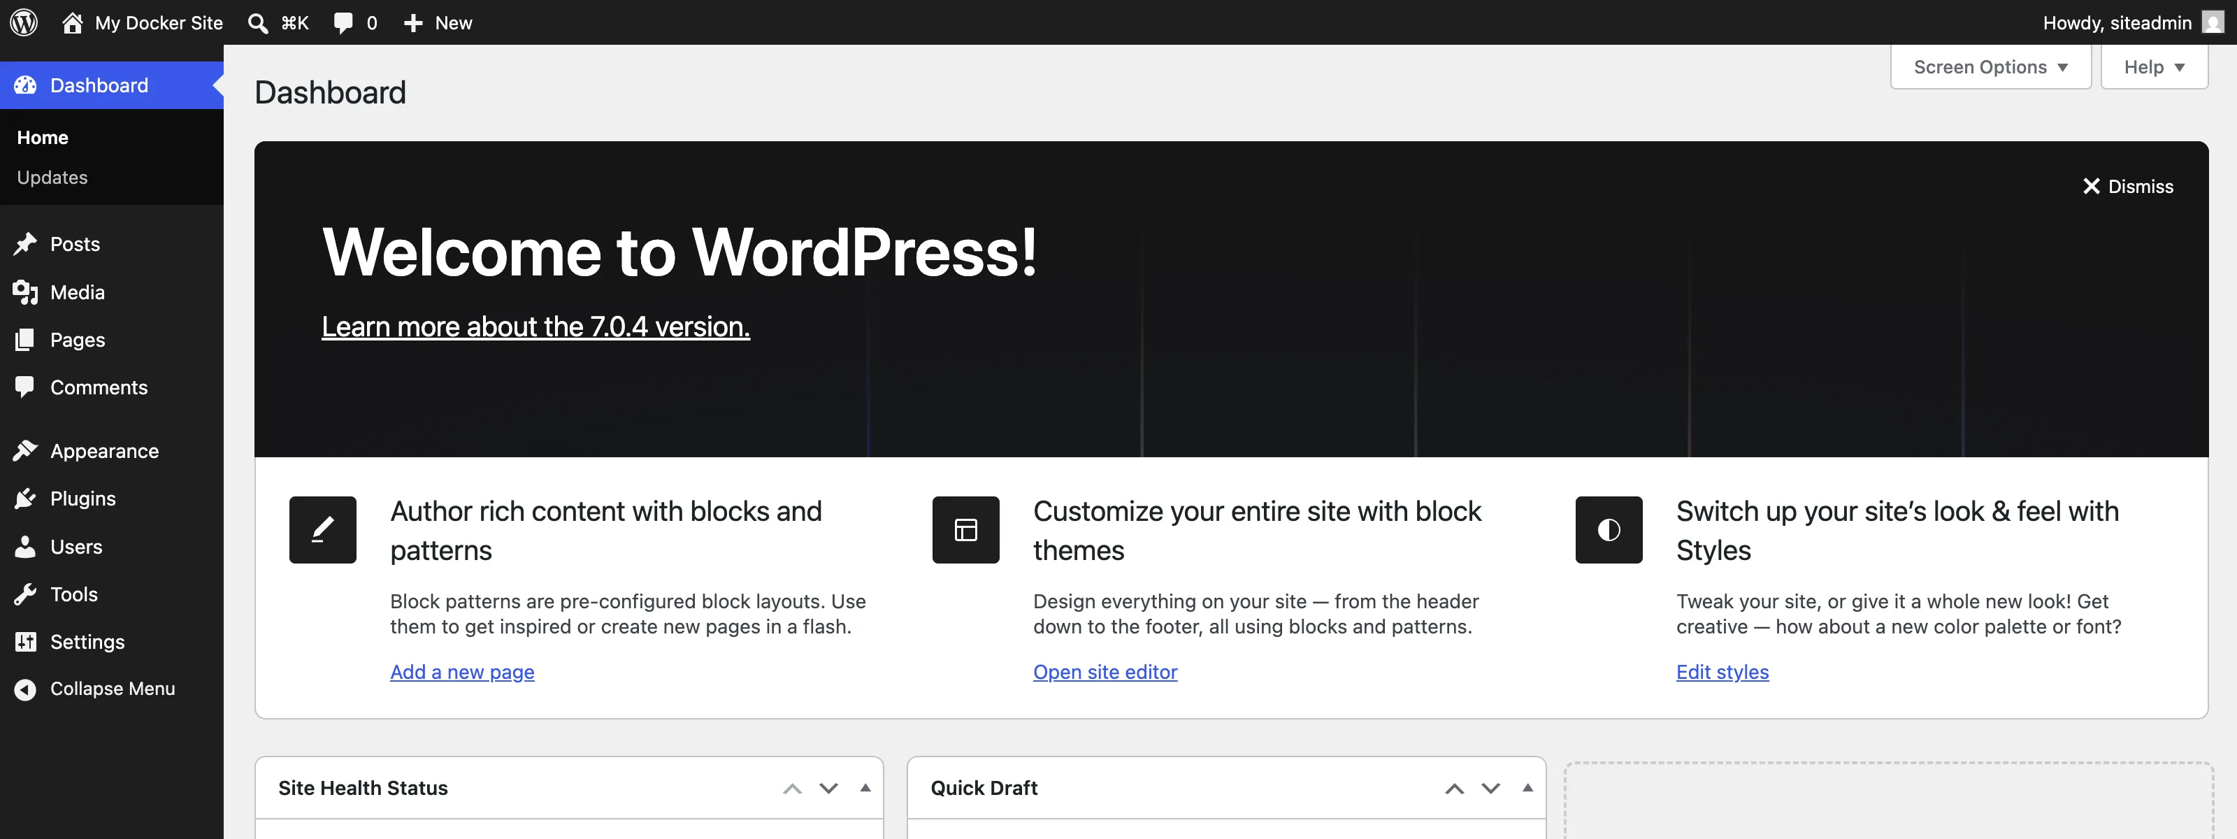Move Site Health Status panel down
2237x839 pixels.
click(x=828, y=789)
